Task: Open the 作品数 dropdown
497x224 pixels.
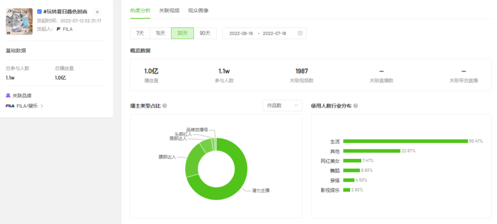Action: pyautogui.click(x=283, y=106)
